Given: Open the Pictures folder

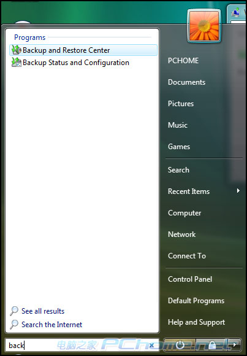Looking at the screenshot, I should click(x=181, y=104).
